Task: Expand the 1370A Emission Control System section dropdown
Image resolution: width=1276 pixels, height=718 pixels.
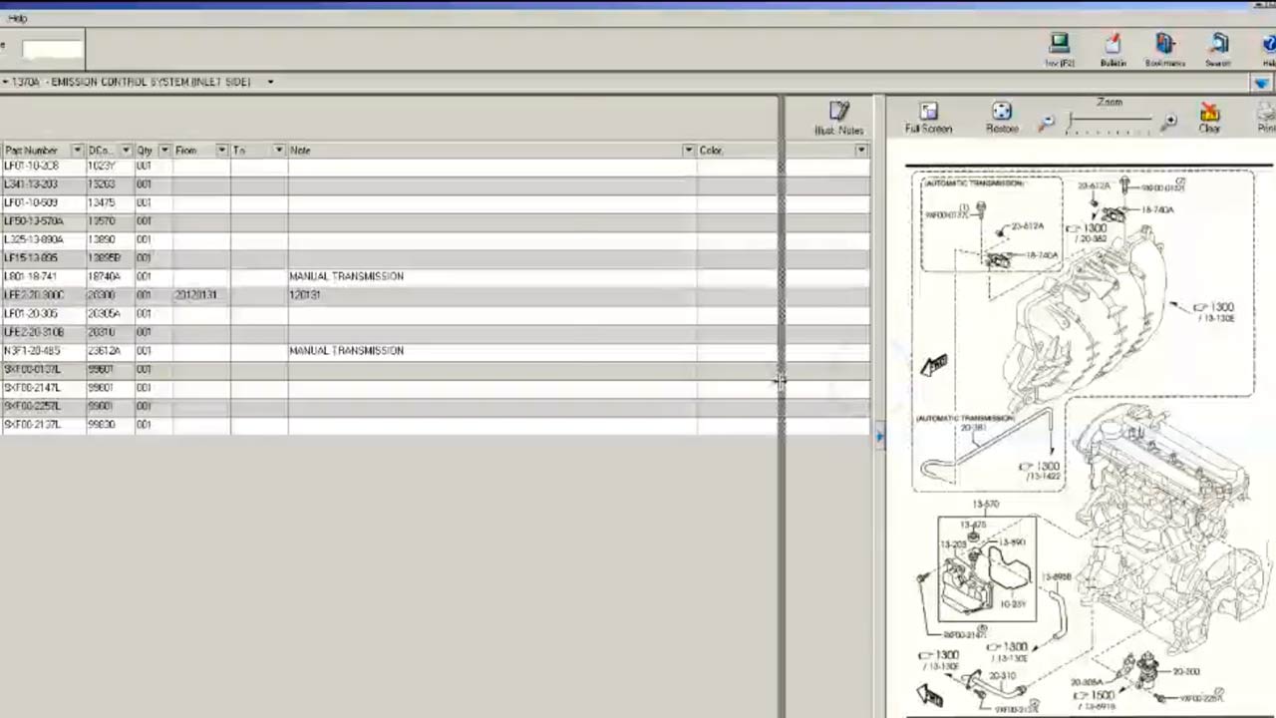Action: point(270,82)
